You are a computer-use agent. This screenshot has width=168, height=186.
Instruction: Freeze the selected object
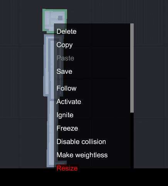tap(67, 128)
